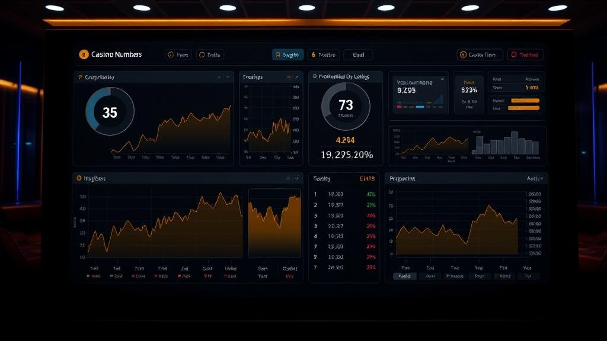607x341 pixels.
Task: Select row 1 in the Tanity table
Action: (x=344, y=194)
